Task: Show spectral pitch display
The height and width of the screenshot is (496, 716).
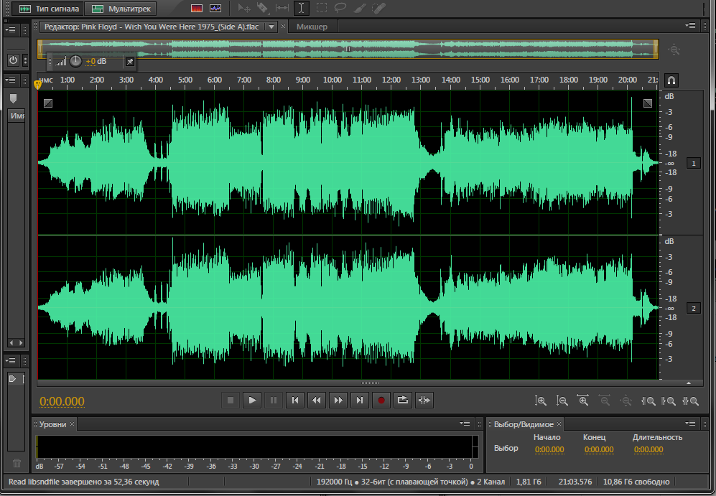Action: [215, 8]
